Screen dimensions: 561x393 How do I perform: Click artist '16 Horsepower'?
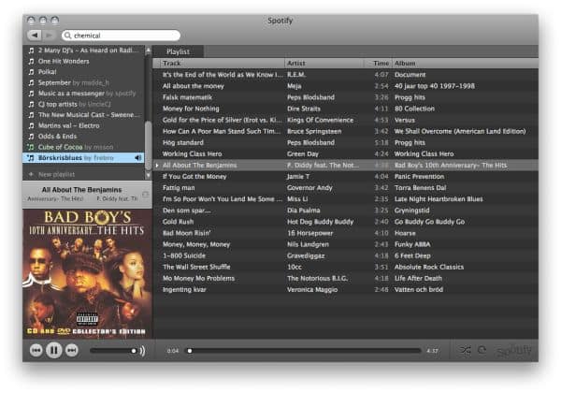coord(309,233)
